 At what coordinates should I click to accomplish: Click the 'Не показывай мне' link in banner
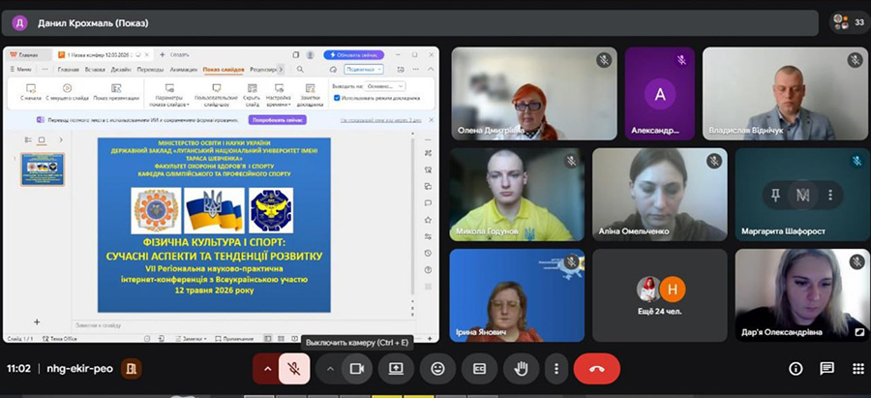[x=380, y=120]
